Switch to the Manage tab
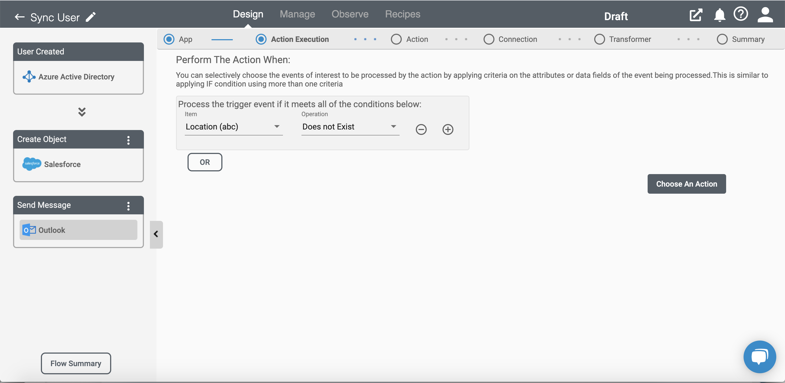 click(x=297, y=14)
